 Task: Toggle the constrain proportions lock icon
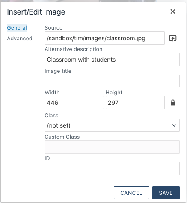pos(173,103)
